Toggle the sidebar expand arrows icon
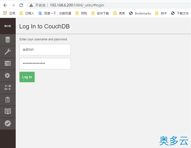 7,26
